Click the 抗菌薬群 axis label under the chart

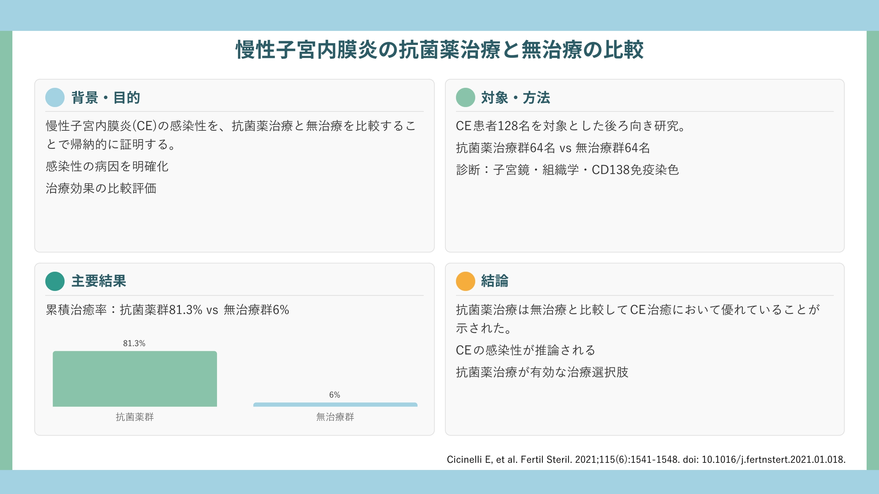[135, 417]
